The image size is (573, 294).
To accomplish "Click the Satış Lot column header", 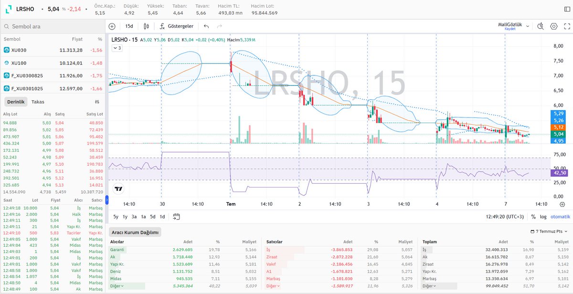I will pyautogui.click(x=95, y=114).
